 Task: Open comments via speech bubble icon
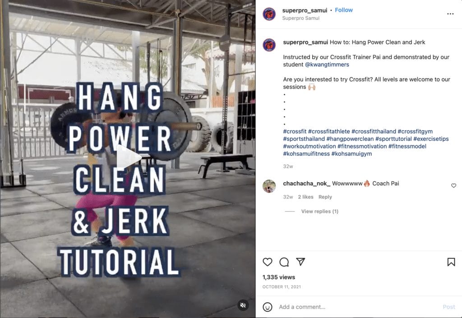[284, 262]
